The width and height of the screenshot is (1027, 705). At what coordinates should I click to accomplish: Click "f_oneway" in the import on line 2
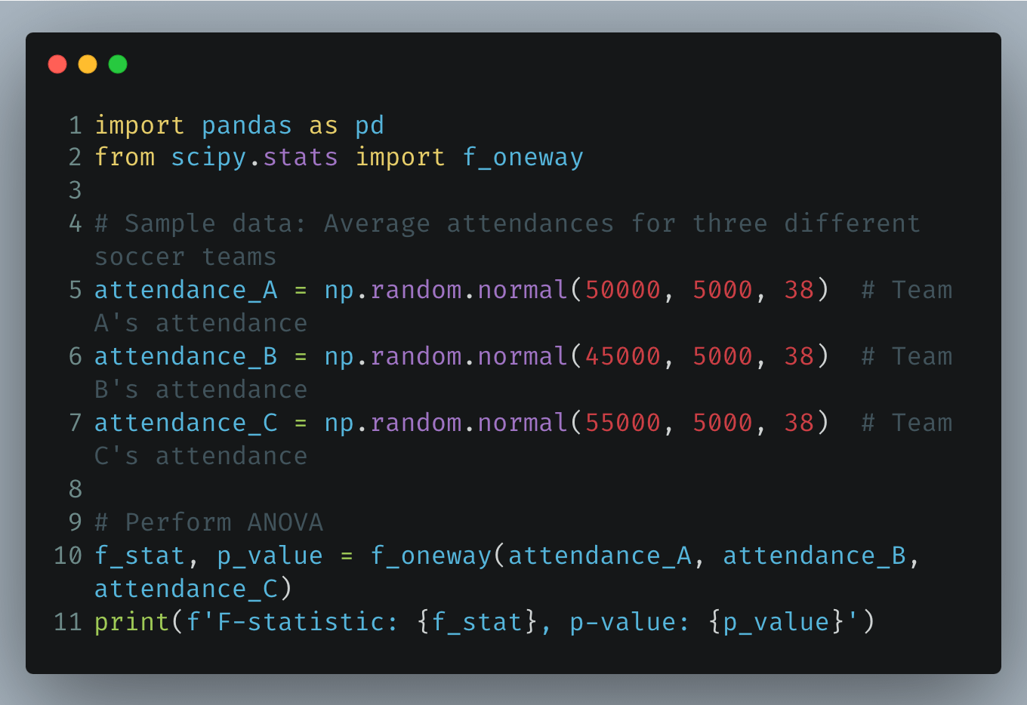(523, 157)
